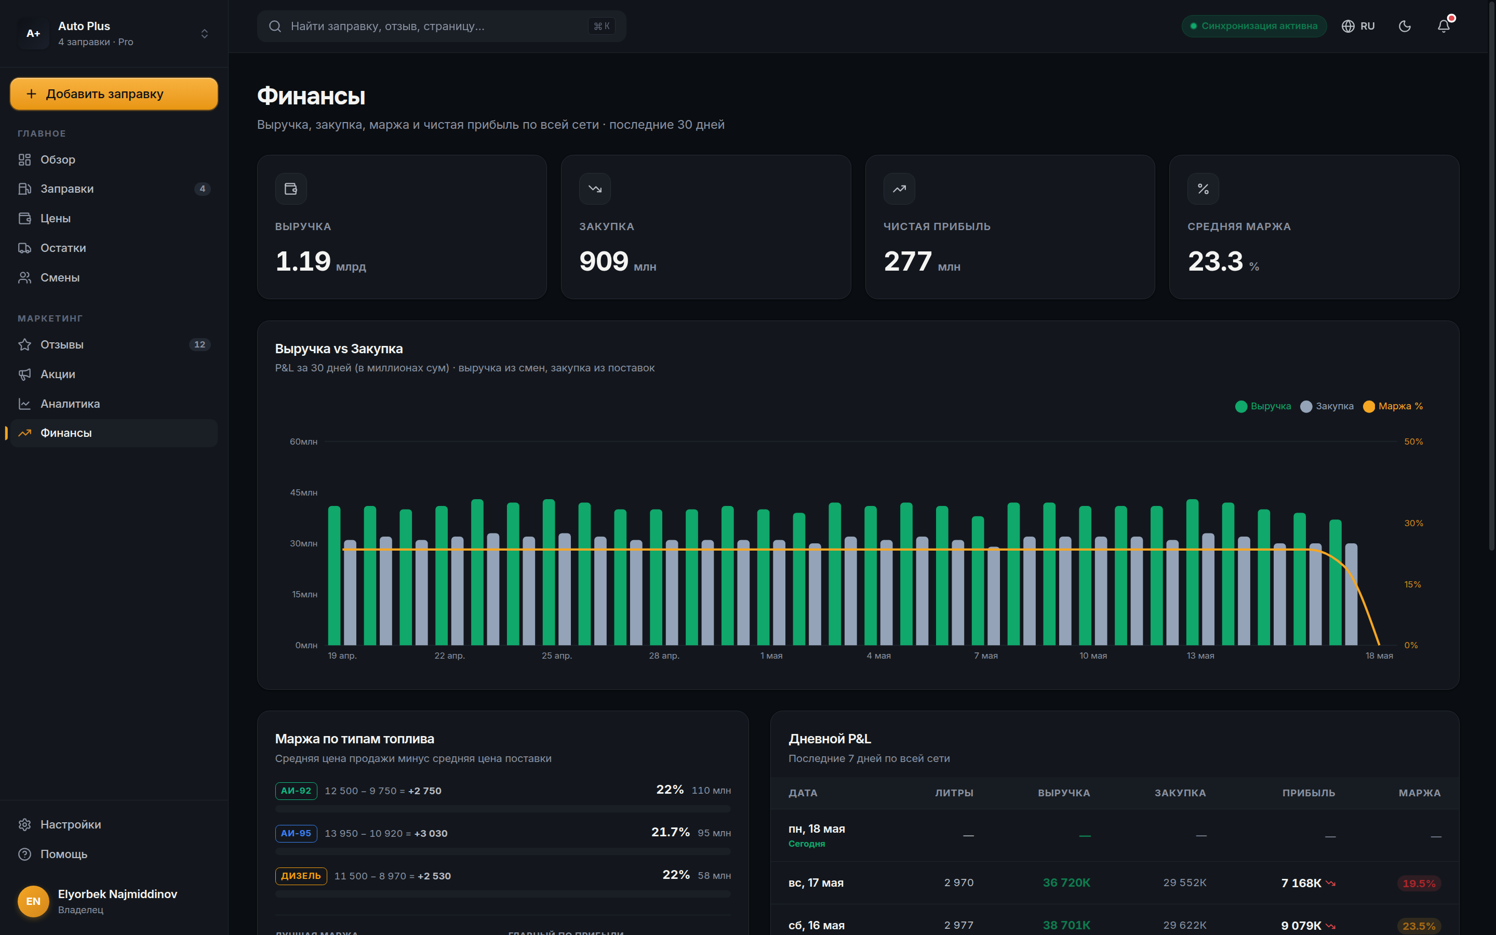
Task: Open Отзывы in sidebar
Action: 114,344
